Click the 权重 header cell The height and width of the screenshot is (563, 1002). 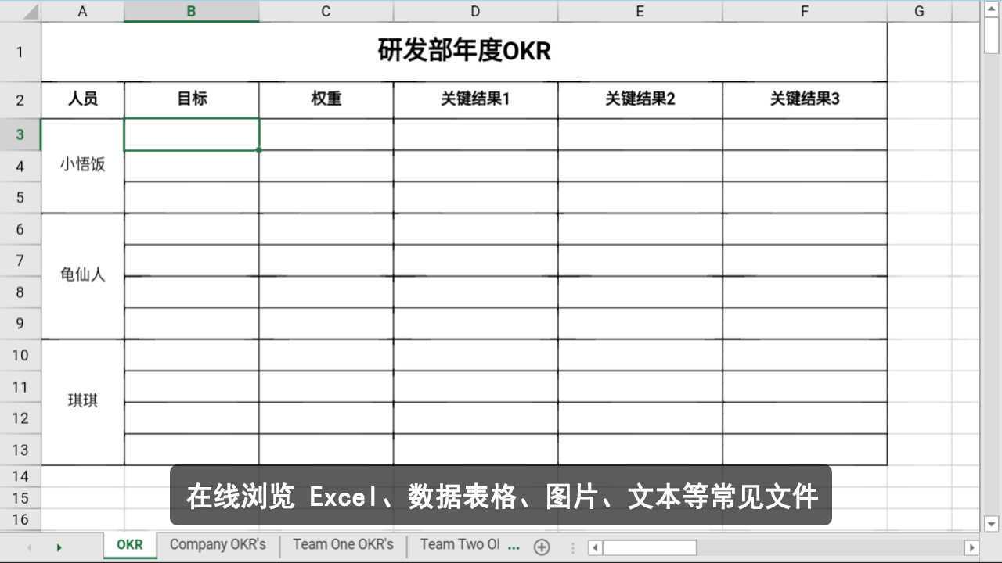coord(326,99)
